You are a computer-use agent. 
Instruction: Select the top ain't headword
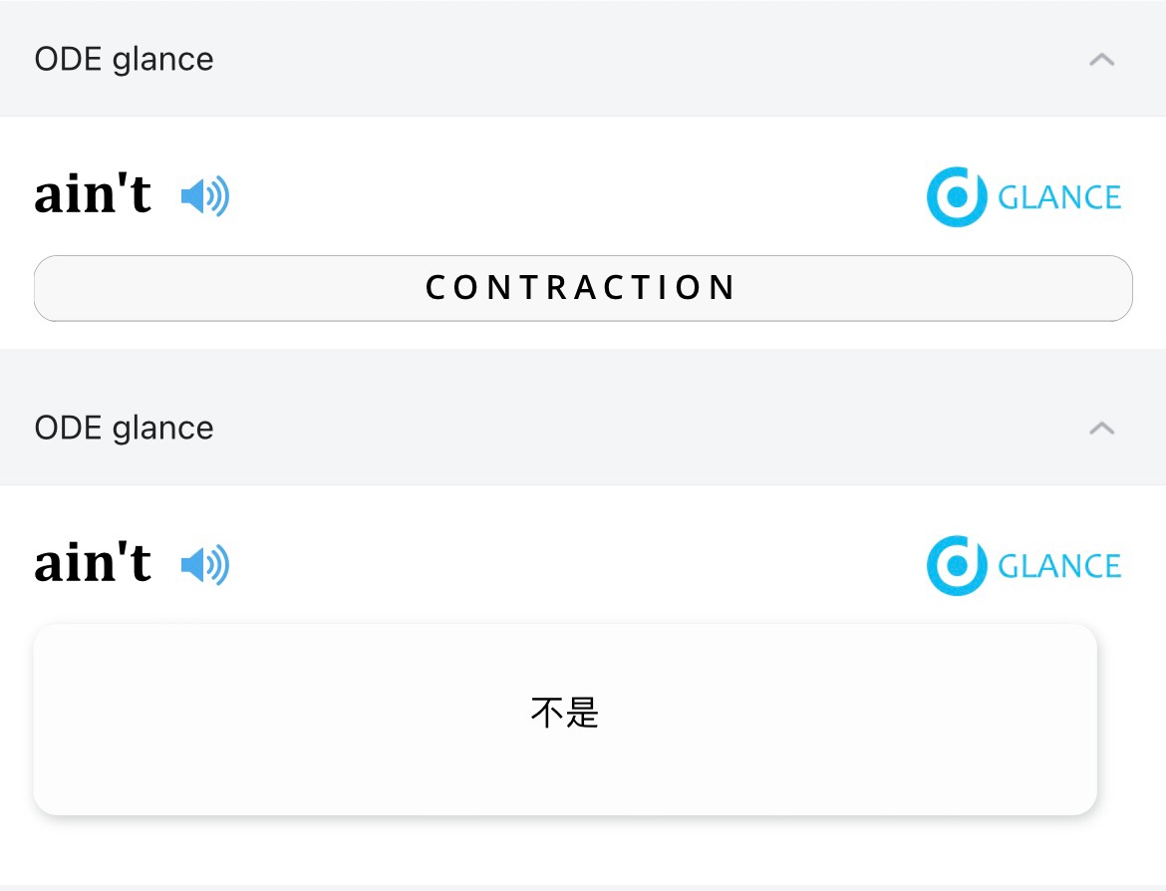click(93, 194)
